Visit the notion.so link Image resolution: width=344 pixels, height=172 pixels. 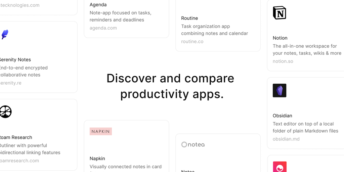pos(283,61)
